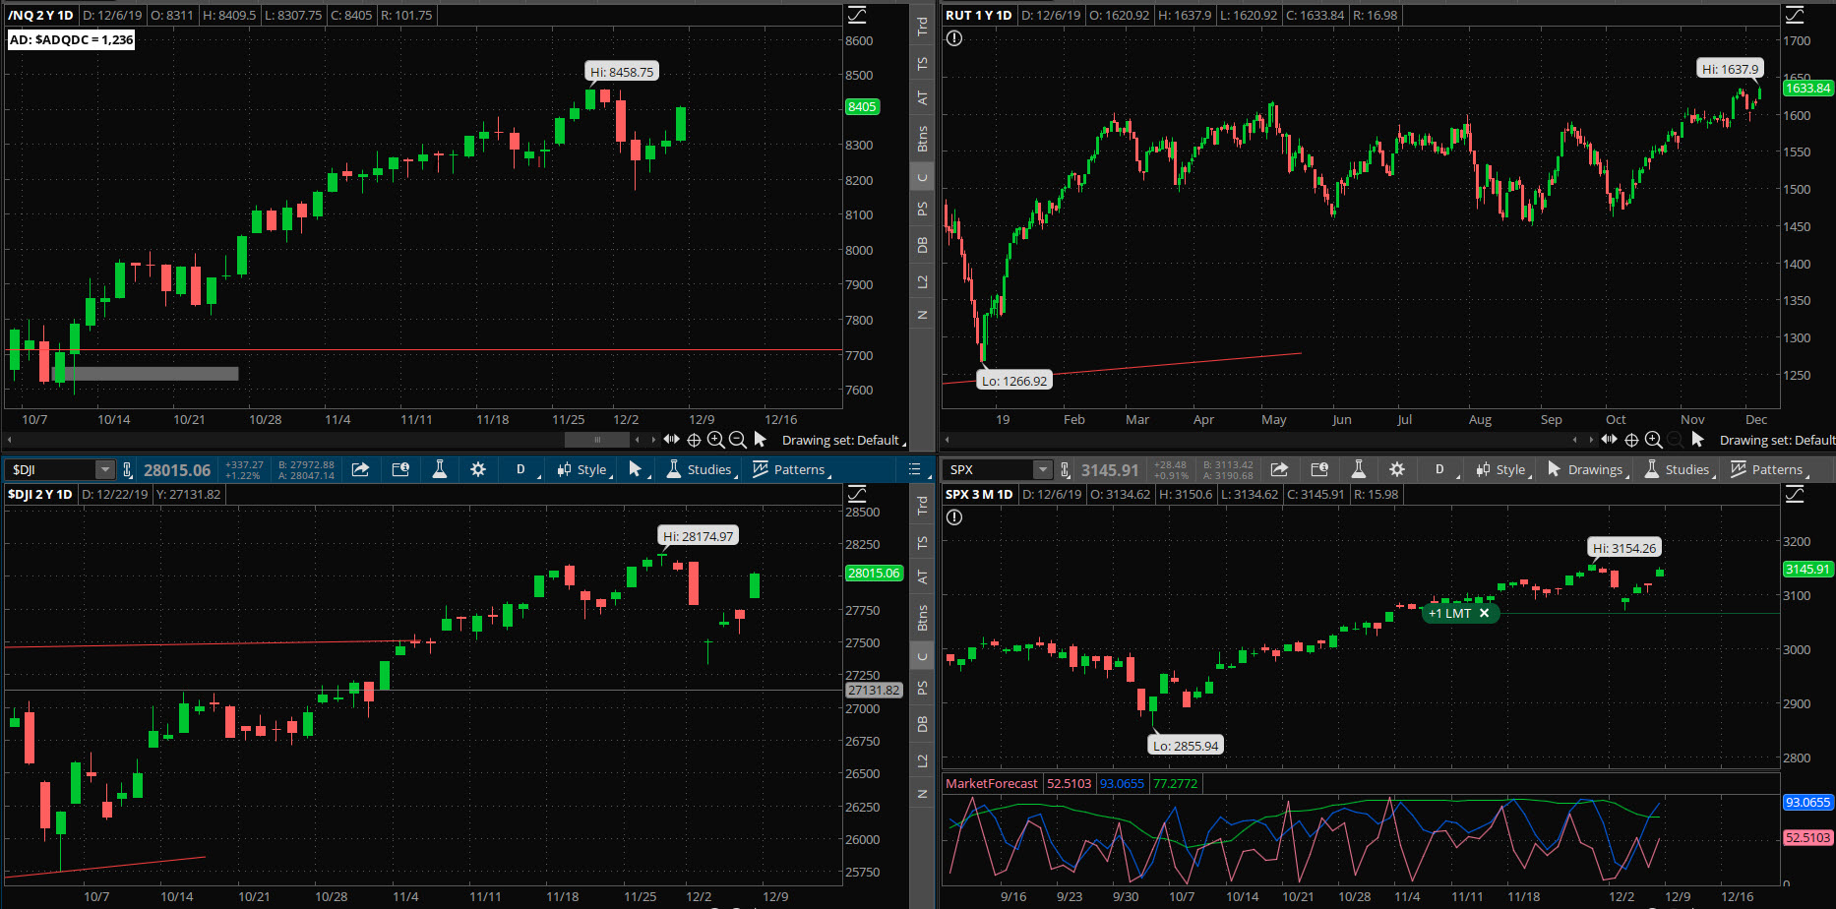Open the AT sidebar tab on /NQ chart
Image resolution: width=1836 pixels, height=909 pixels.
[x=922, y=98]
